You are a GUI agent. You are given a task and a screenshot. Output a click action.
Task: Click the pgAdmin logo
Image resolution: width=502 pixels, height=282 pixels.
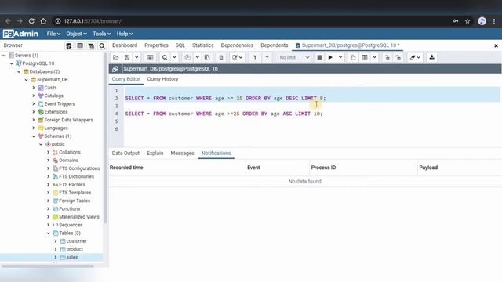20,34
